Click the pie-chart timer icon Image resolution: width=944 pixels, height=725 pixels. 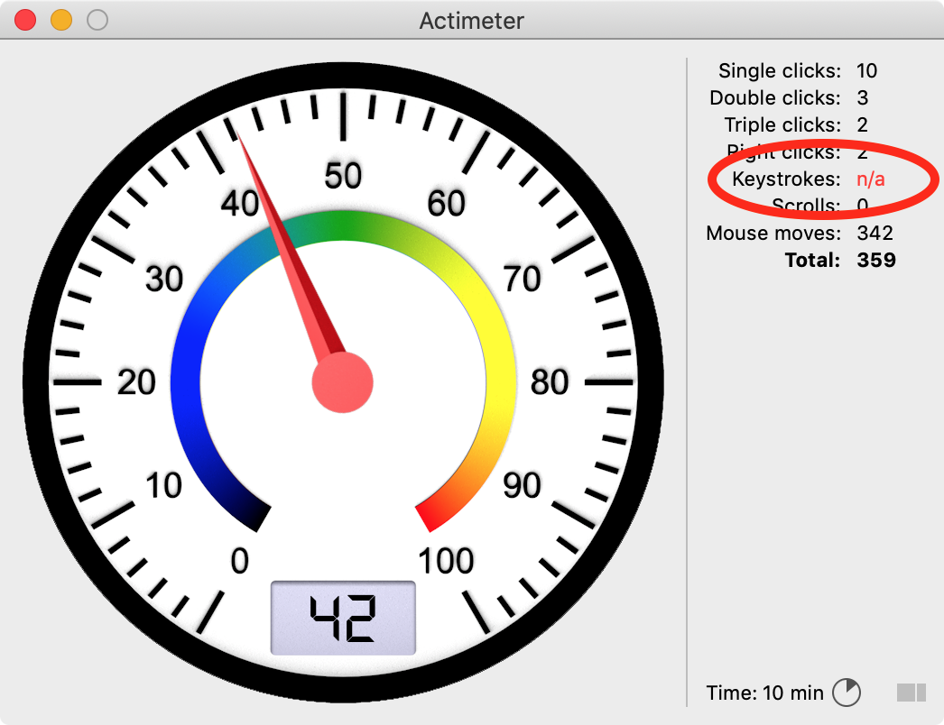(x=846, y=693)
